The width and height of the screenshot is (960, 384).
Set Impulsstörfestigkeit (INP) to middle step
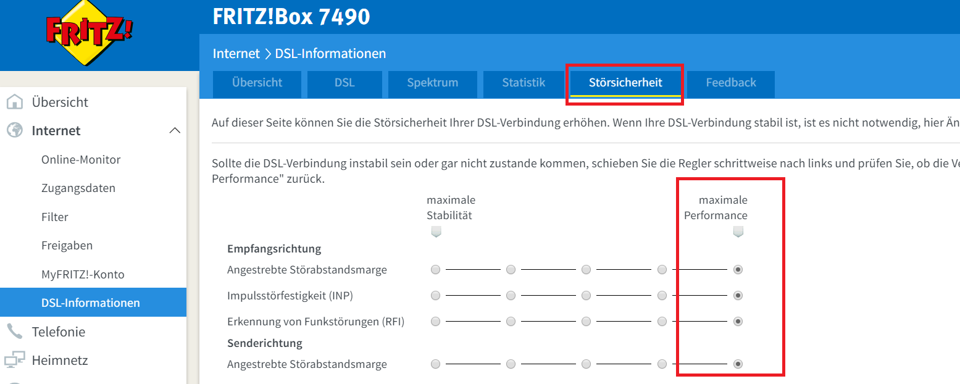pyautogui.click(x=586, y=296)
